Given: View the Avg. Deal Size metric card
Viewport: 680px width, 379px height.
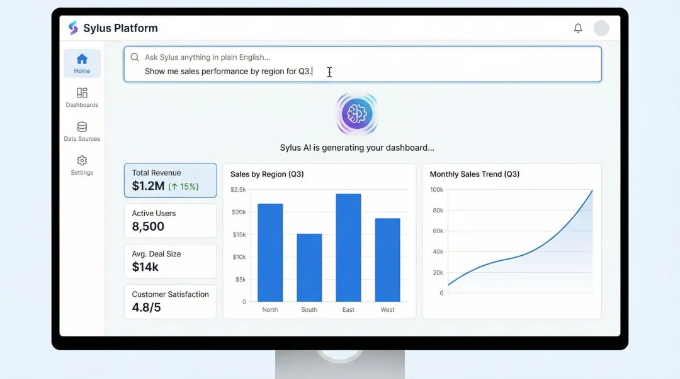Looking at the screenshot, I should click(170, 261).
